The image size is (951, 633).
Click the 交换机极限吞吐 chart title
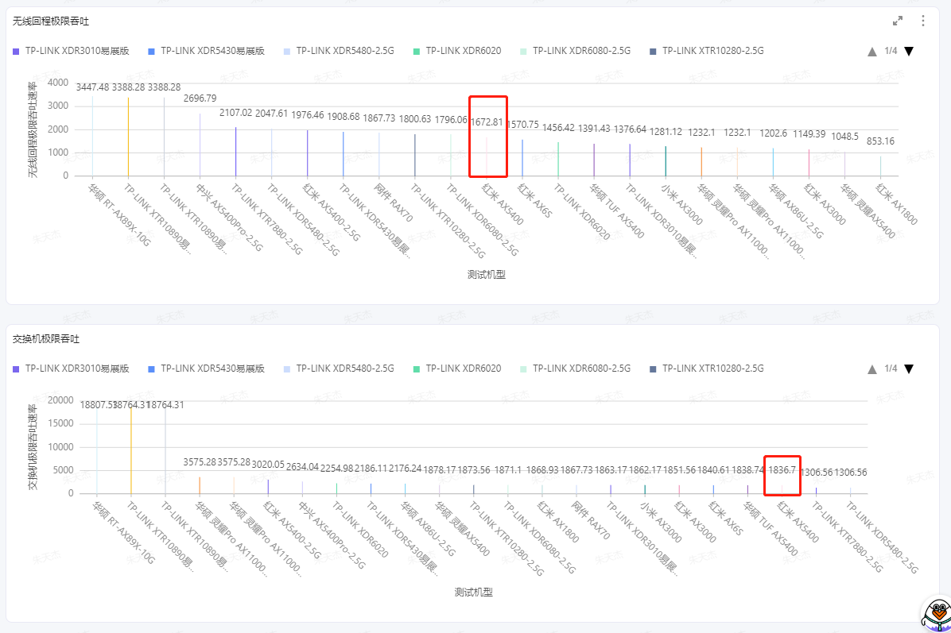[x=46, y=338]
